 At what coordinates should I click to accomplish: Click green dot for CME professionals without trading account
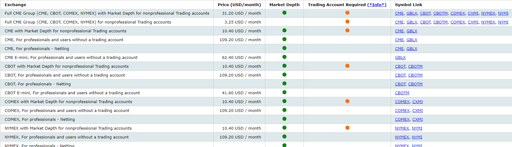(x=284, y=39)
